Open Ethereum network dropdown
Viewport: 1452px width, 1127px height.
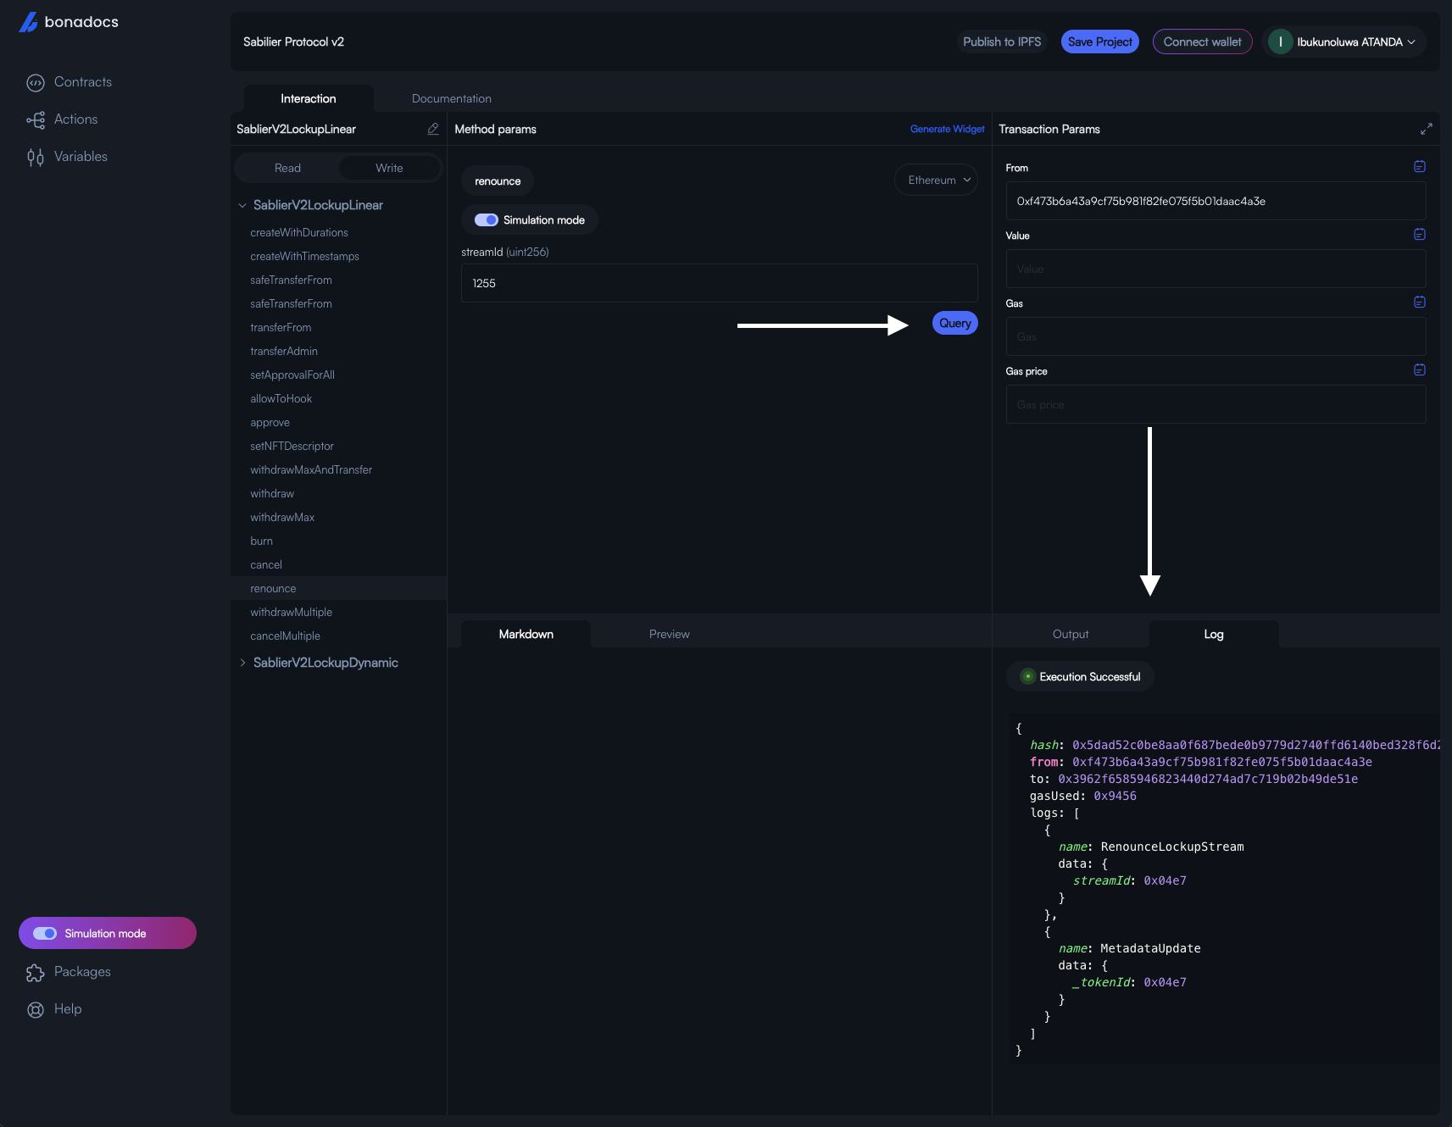pyautogui.click(x=936, y=180)
